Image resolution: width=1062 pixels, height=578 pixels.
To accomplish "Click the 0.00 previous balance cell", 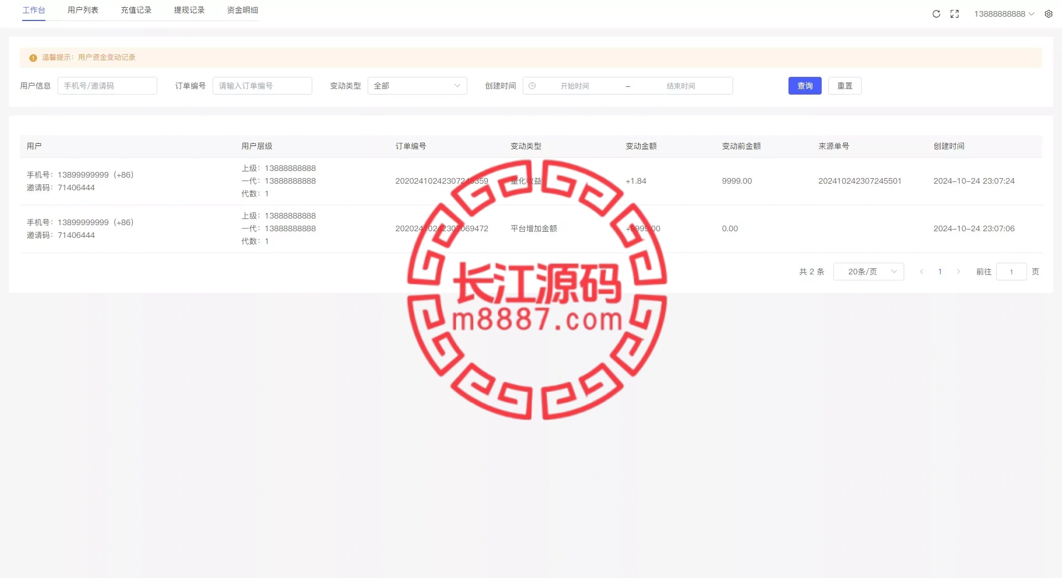I will coord(730,228).
